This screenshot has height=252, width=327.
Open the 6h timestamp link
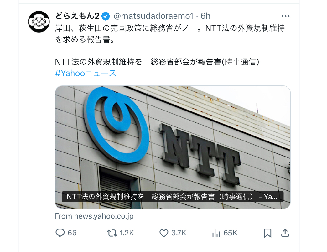click(205, 16)
